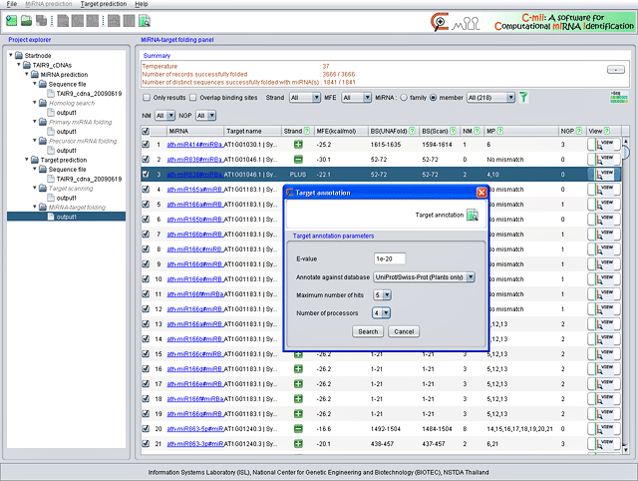
Task: Open the miRNA member All (218) dropdown
Action: tap(490, 98)
